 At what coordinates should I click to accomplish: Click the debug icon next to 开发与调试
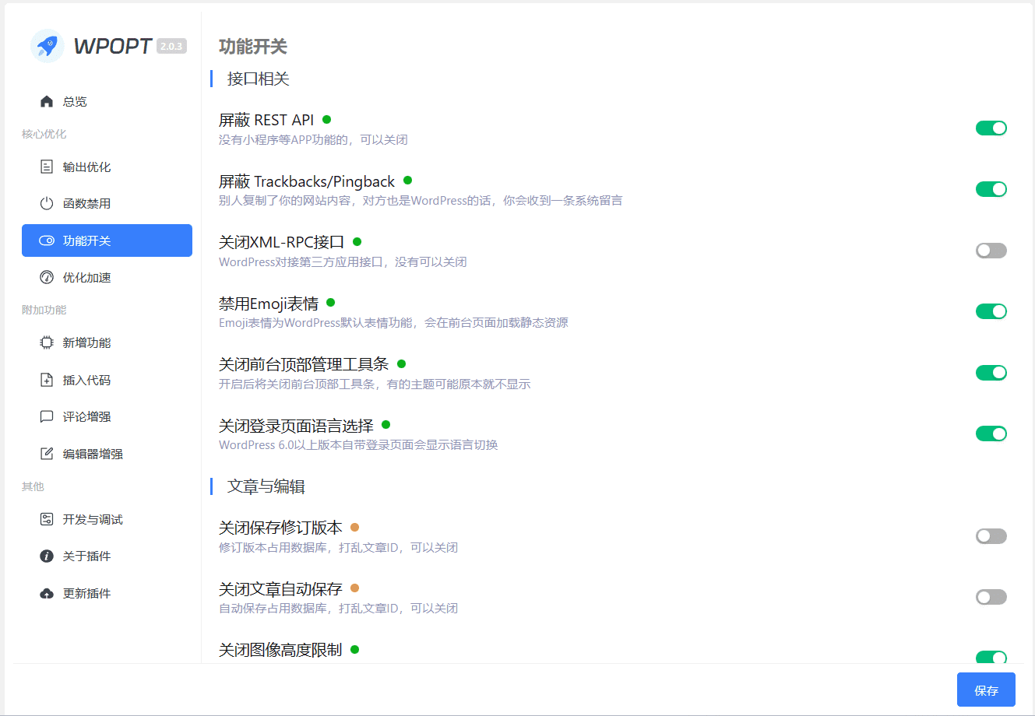47,519
